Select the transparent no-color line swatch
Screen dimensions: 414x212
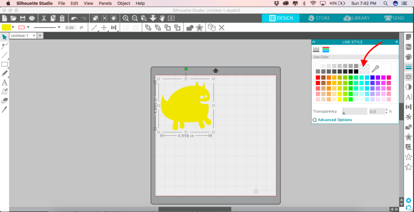click(364, 69)
